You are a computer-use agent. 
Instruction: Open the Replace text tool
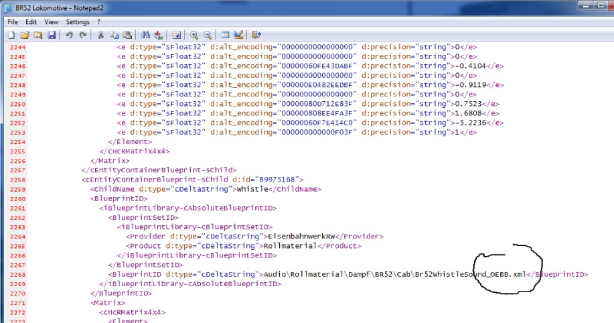pos(158,35)
